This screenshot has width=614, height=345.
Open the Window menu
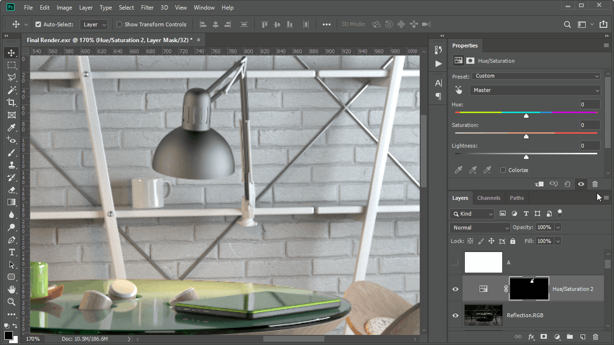[204, 8]
